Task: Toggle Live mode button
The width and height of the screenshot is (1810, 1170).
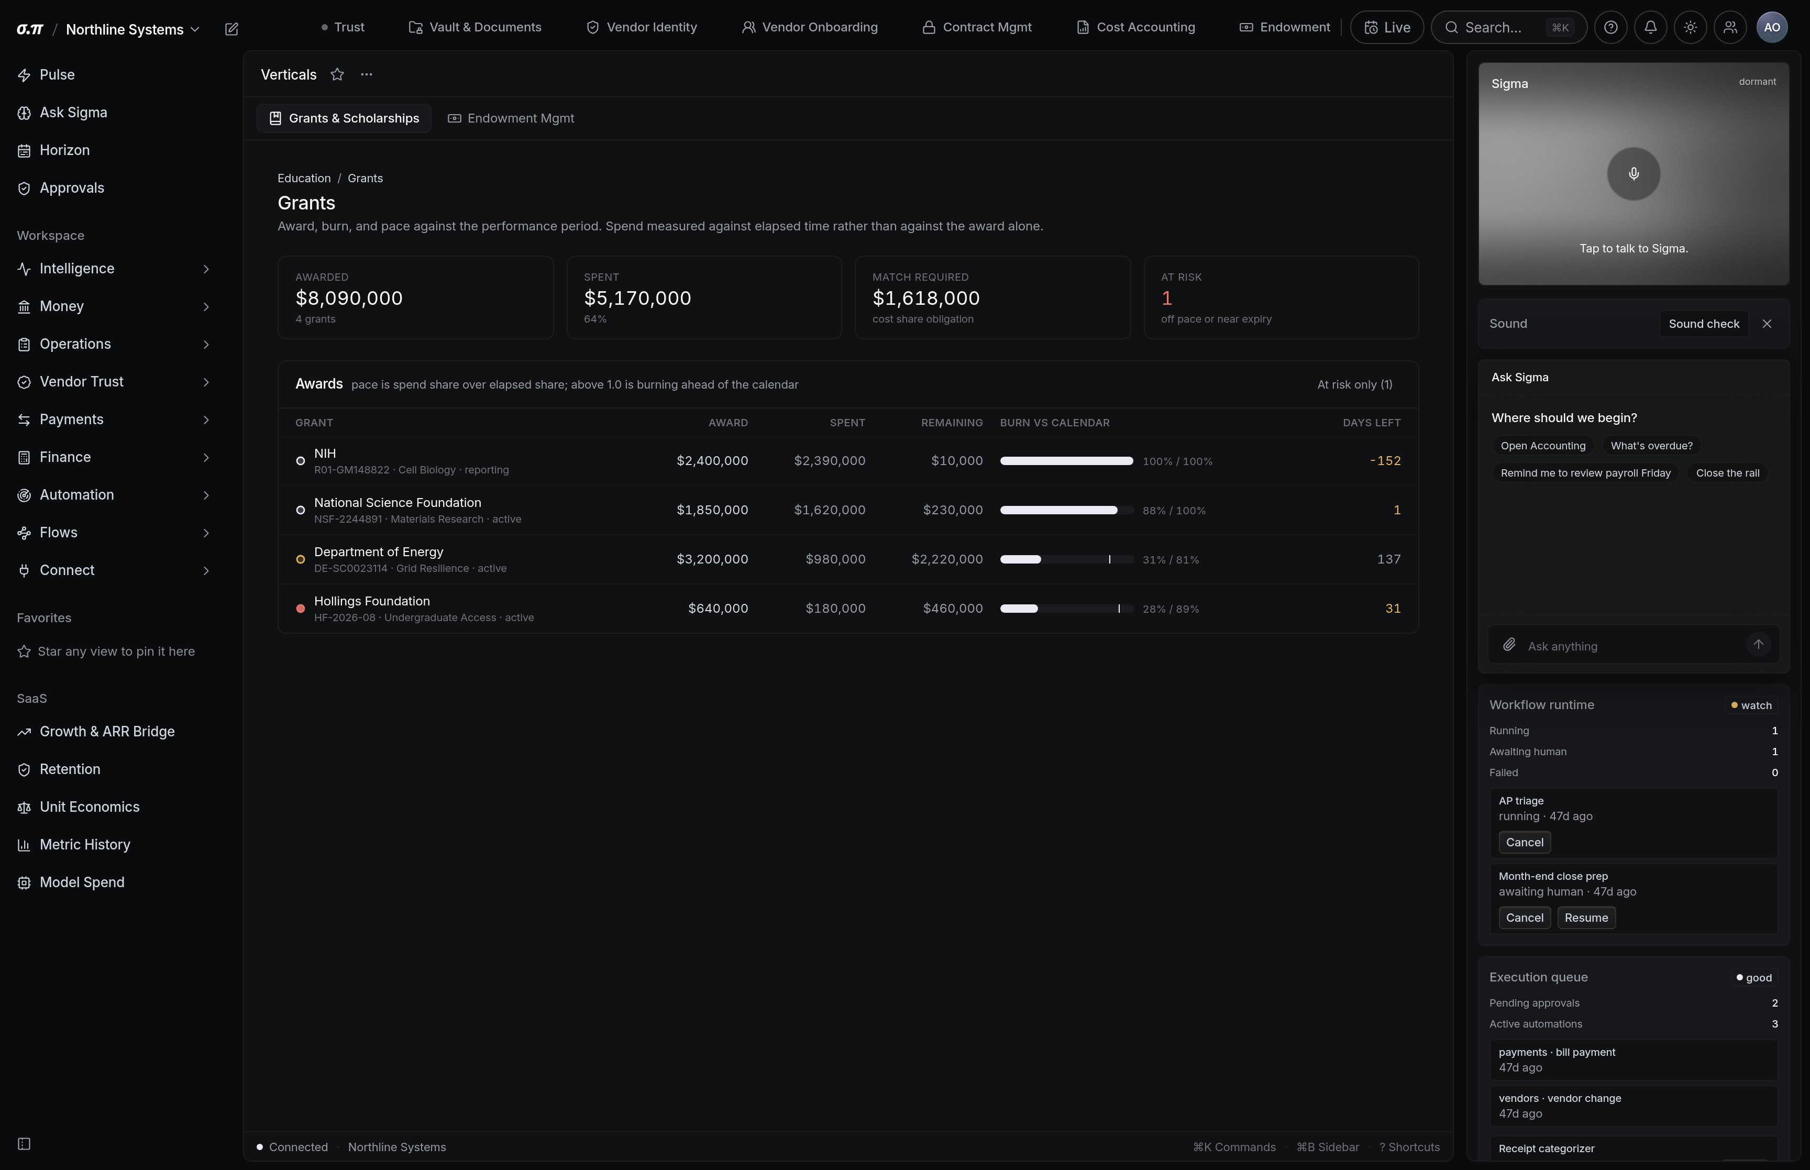Action: pos(1387,27)
